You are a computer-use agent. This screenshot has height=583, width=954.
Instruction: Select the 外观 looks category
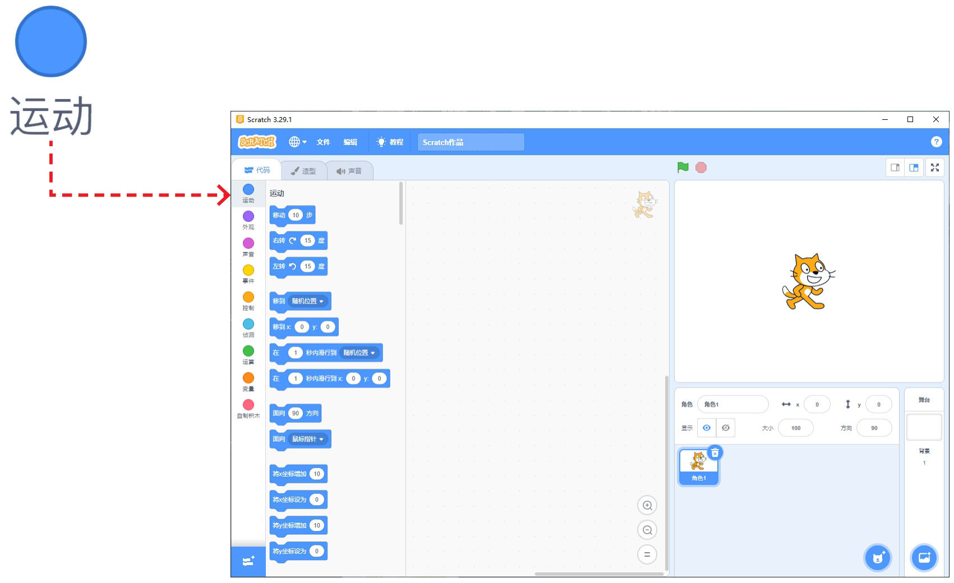click(x=248, y=220)
